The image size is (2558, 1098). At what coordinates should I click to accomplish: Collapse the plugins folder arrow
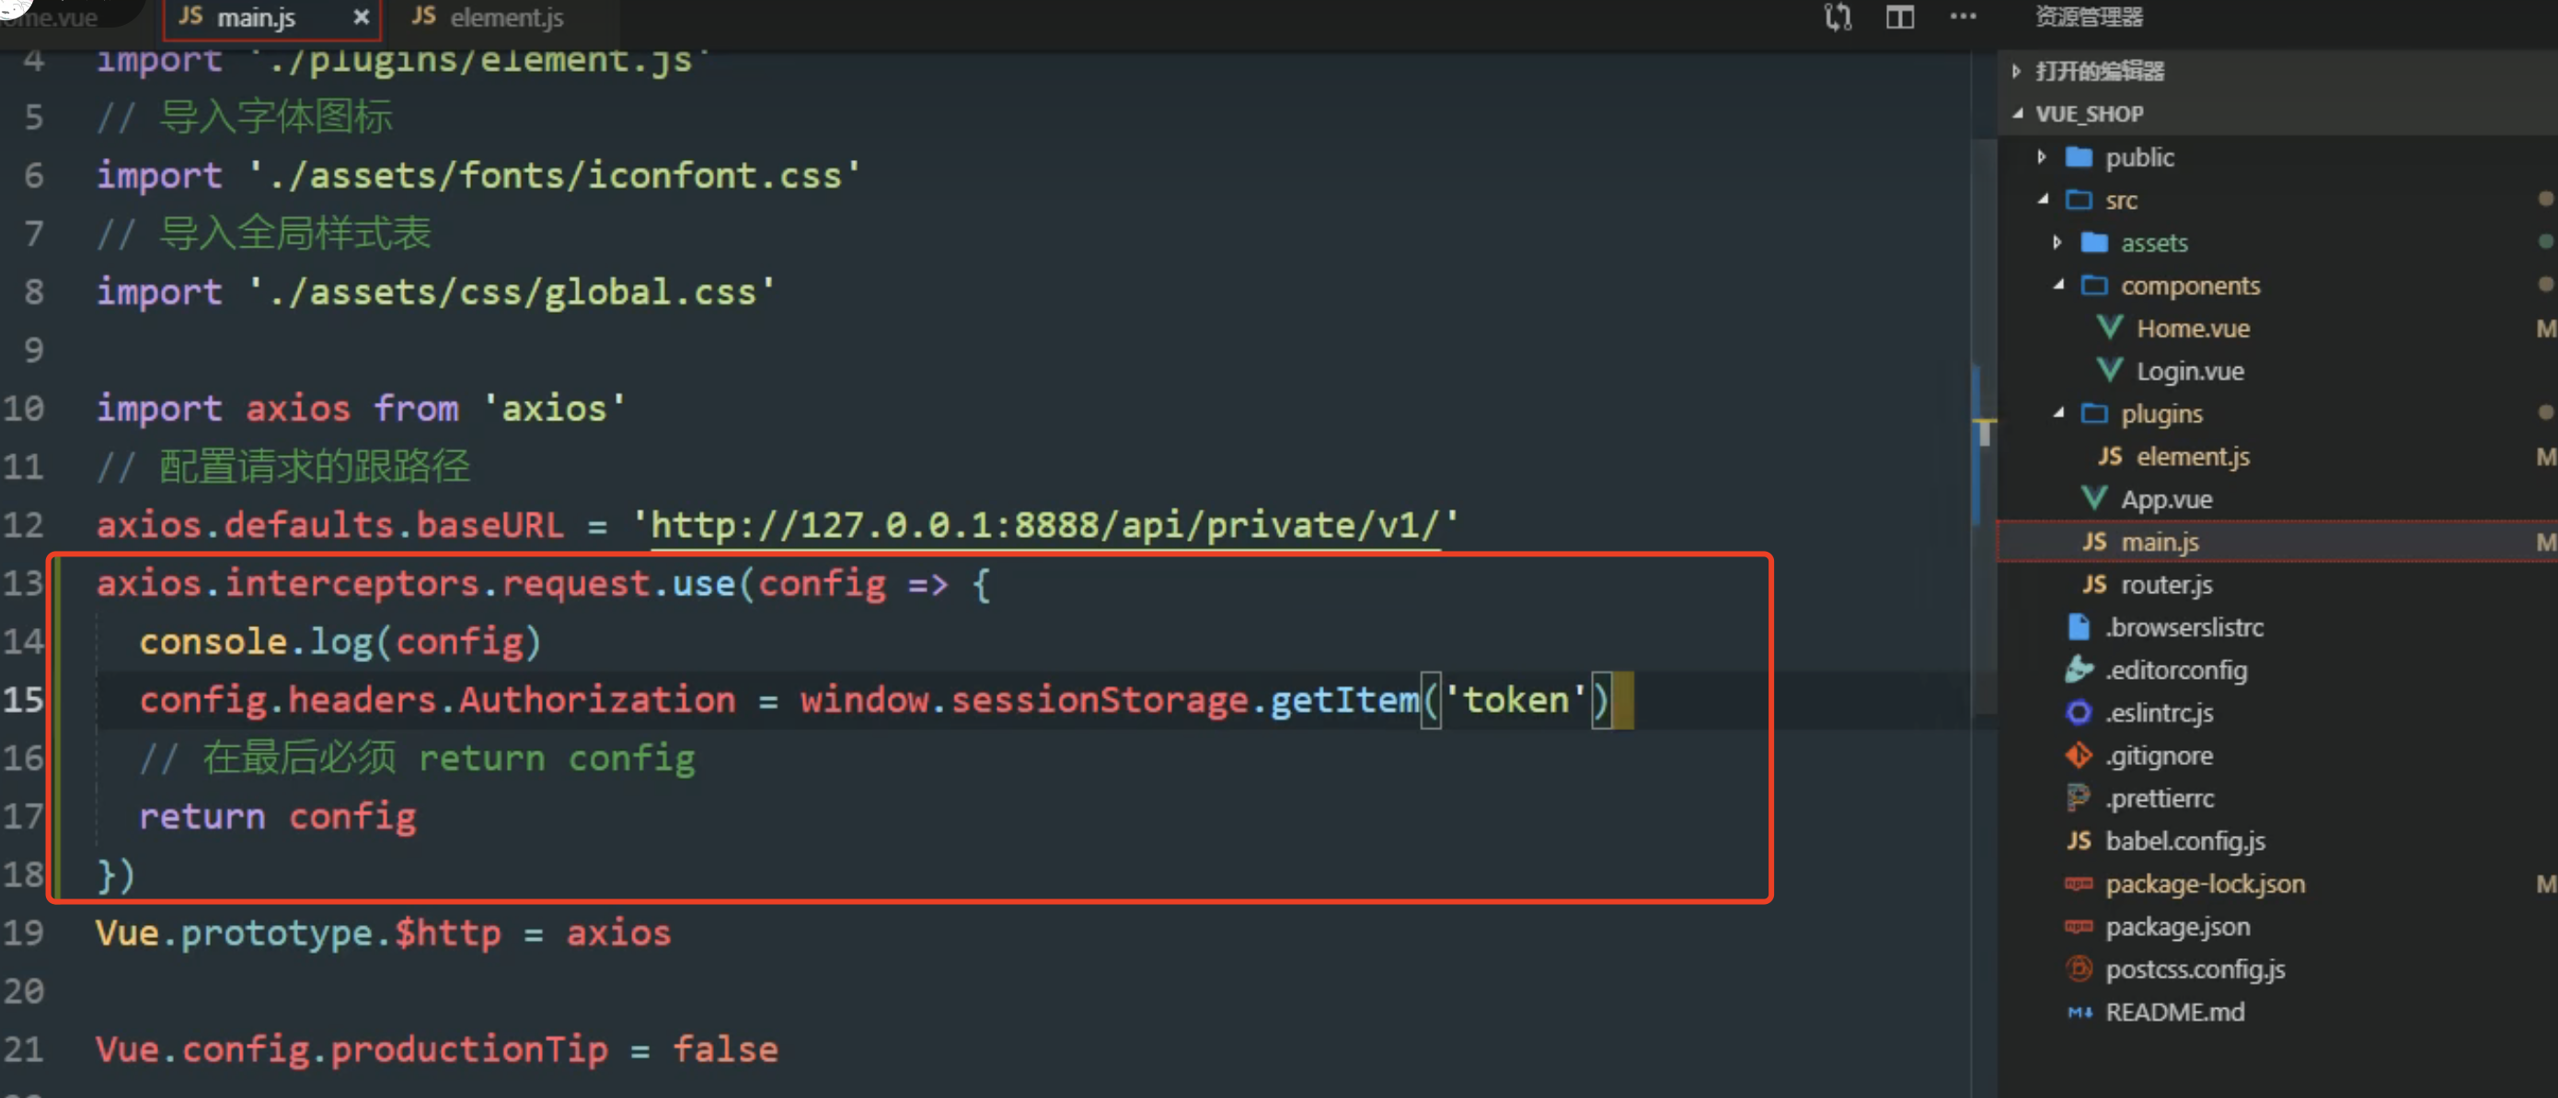pos(2058,413)
